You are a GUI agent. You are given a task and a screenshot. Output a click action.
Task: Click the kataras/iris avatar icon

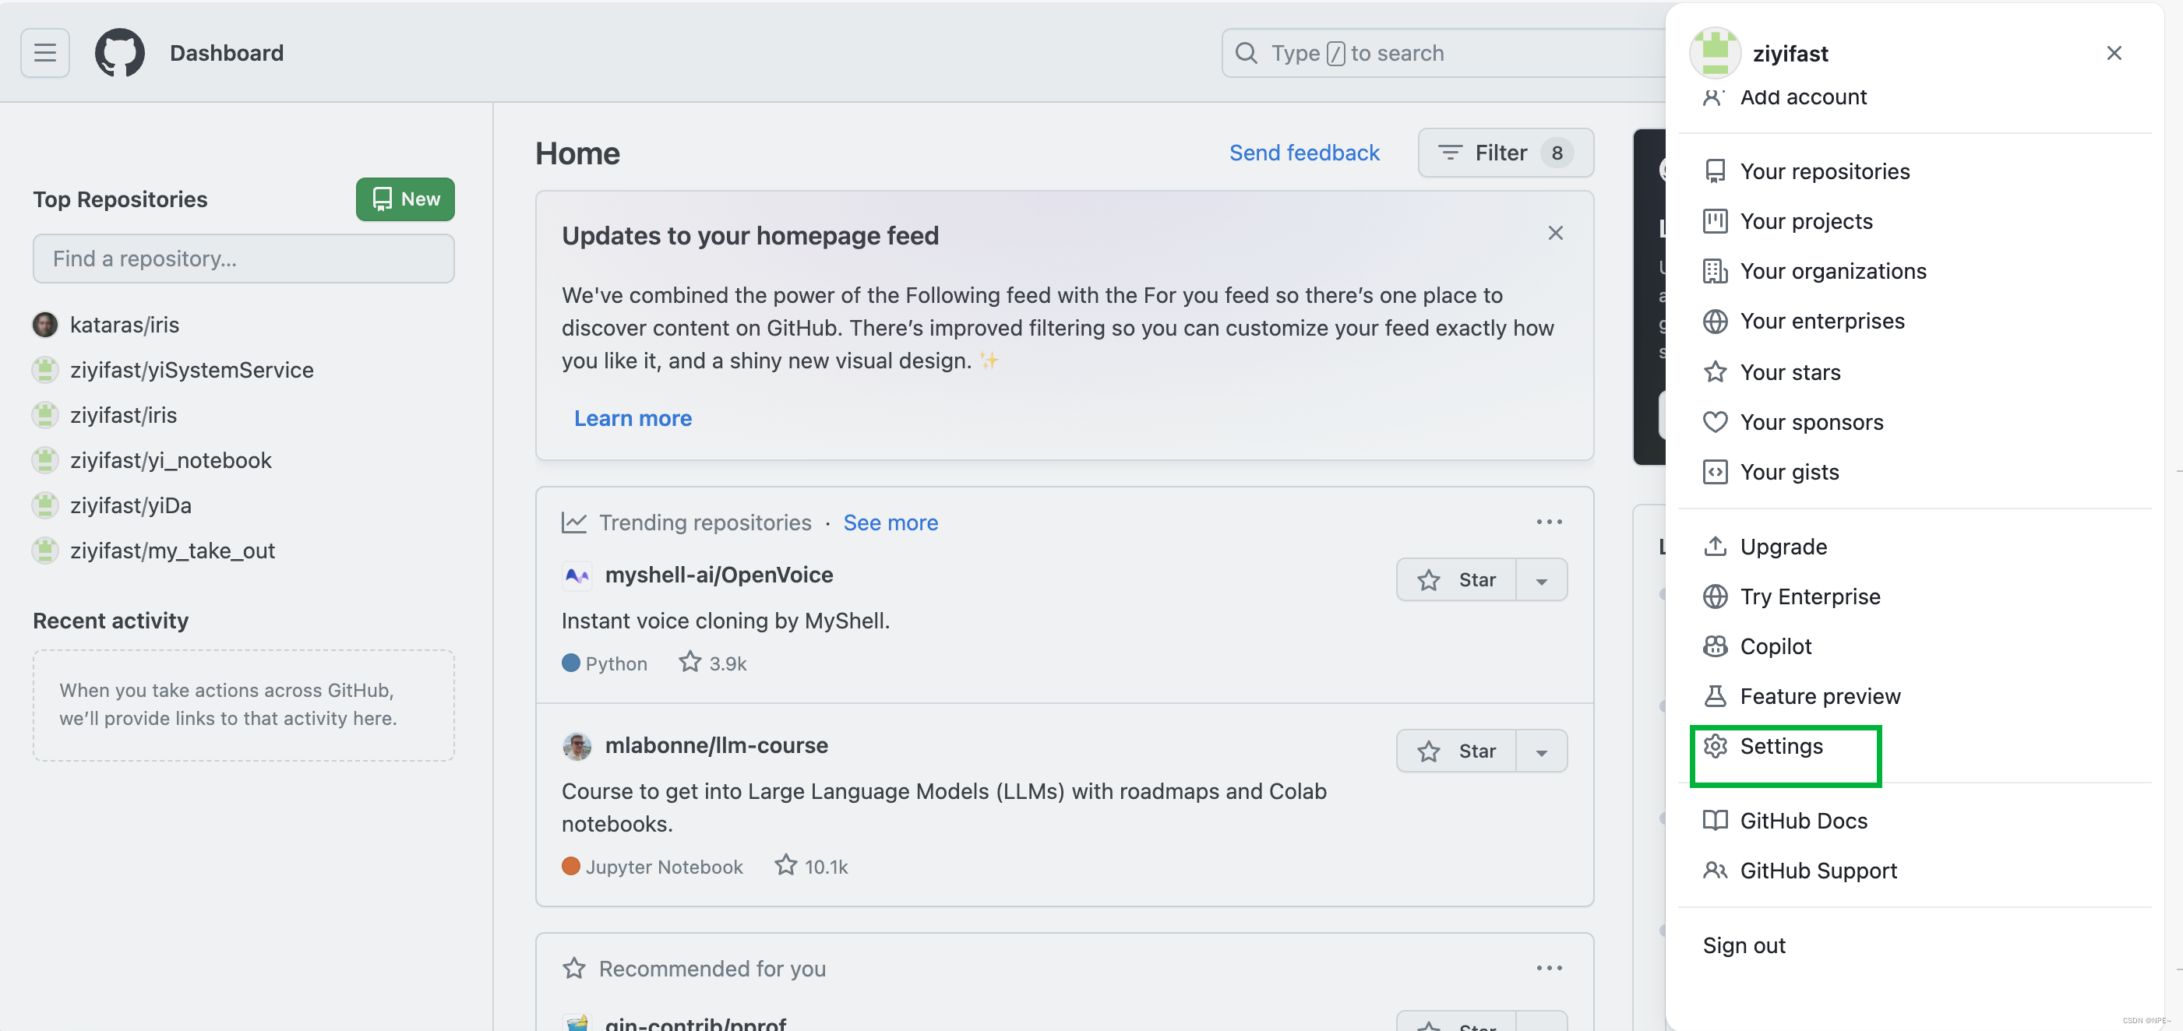pos(45,325)
